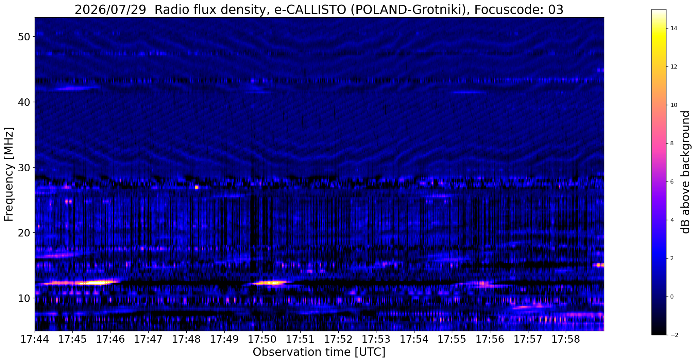This screenshot has width=696, height=362.
Task: Click the Observation time [UTC] axis label
Action: coord(319,352)
